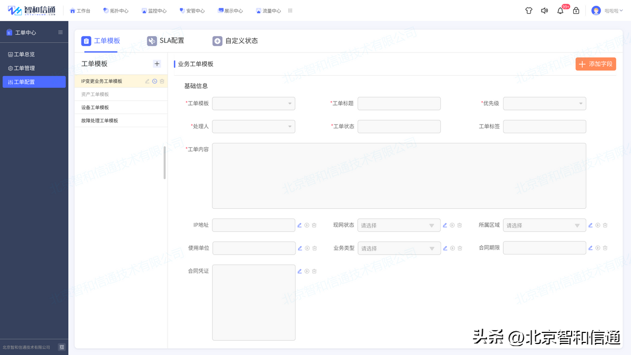The height and width of the screenshot is (355, 631).
Task: Edit the 使用单位 field
Action: 300,248
